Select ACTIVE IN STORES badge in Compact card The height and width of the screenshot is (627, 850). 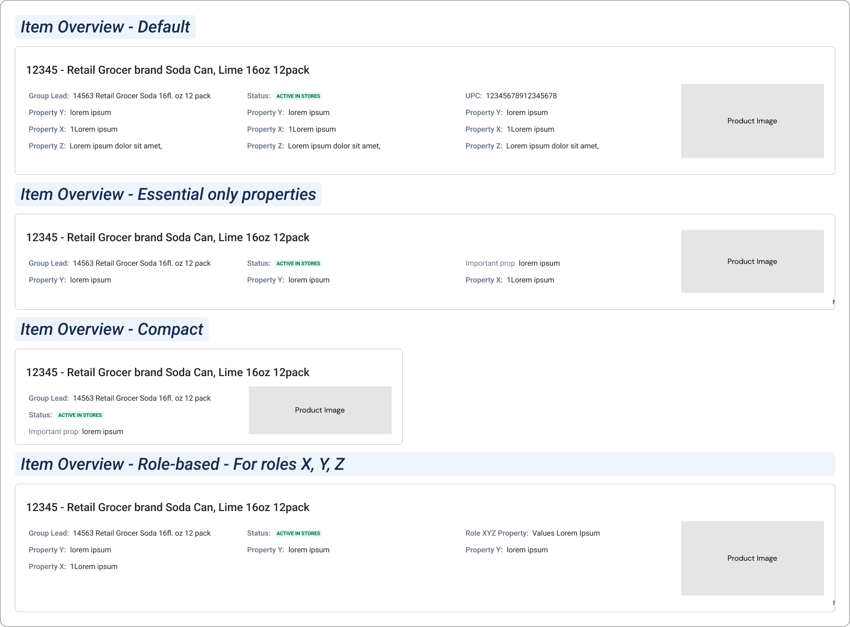(80, 415)
